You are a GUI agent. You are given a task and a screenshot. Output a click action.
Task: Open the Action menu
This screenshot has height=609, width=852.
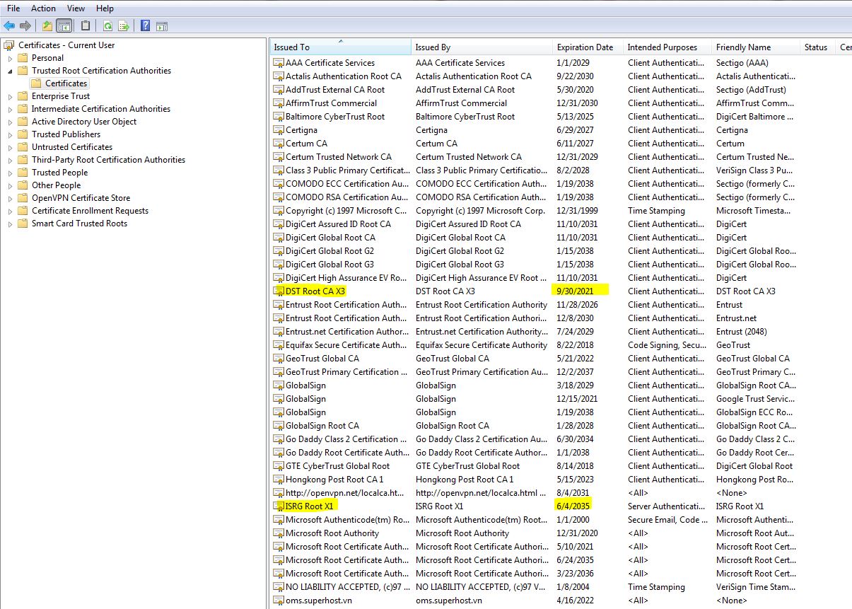[x=43, y=8]
